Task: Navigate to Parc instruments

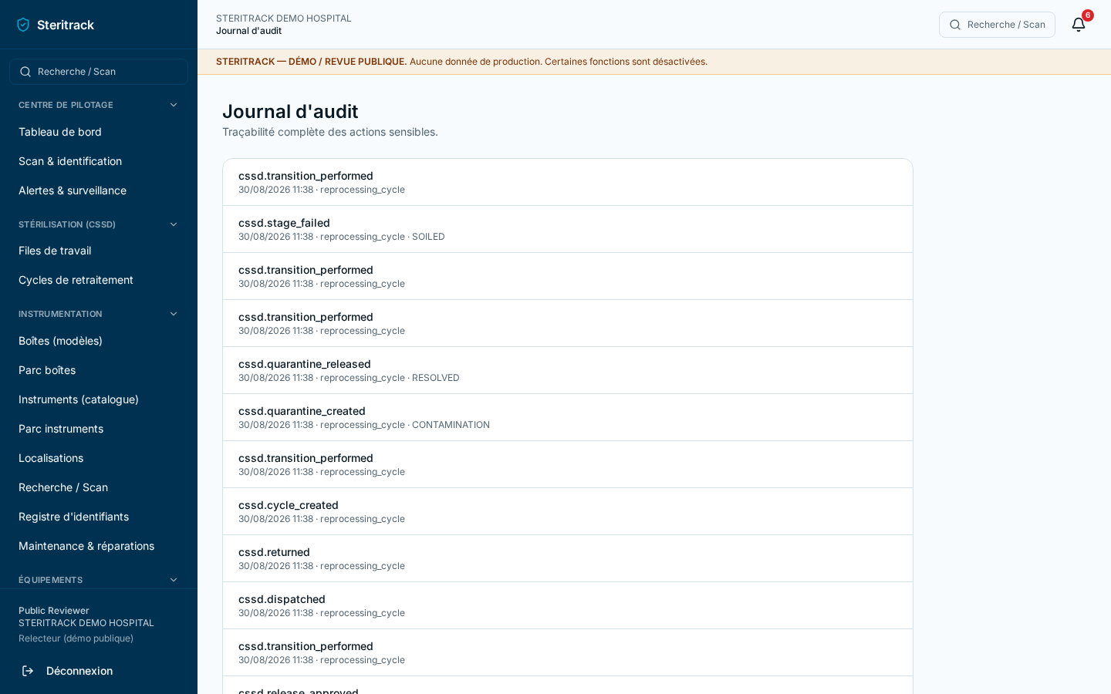Action: coord(99,429)
